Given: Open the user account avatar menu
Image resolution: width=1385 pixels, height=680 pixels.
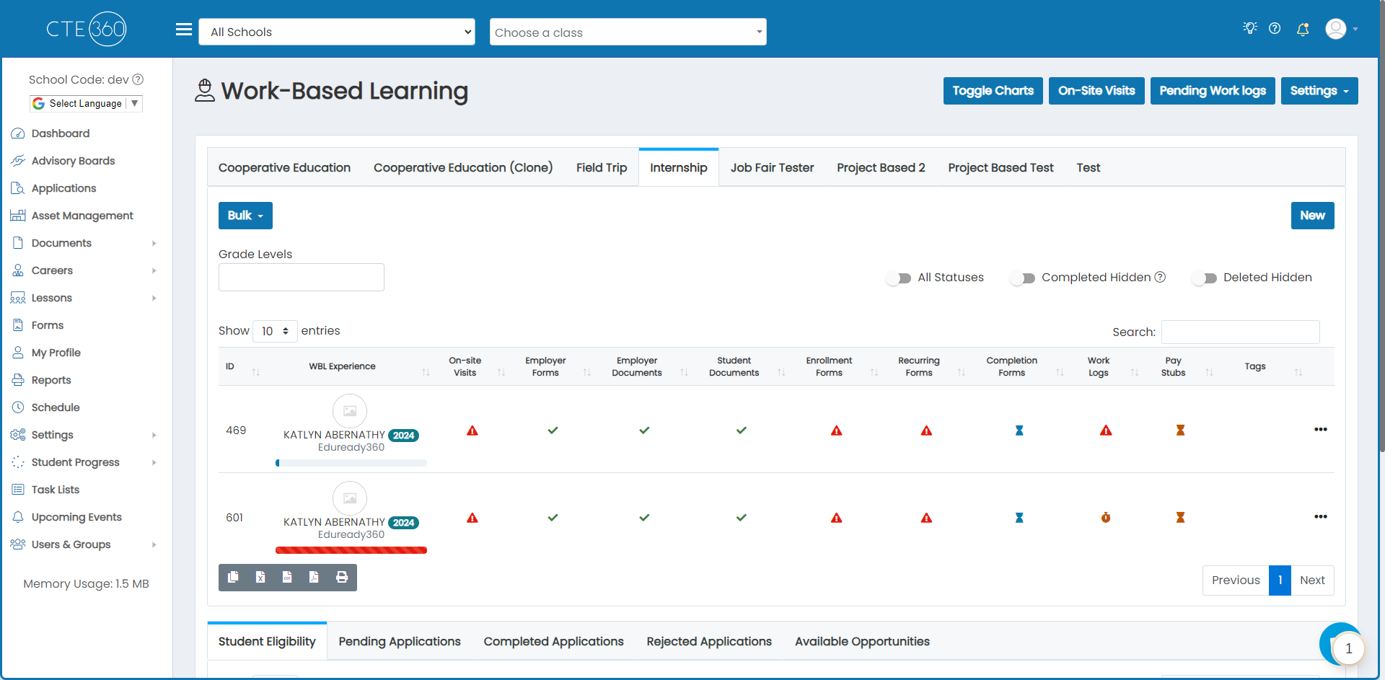Looking at the screenshot, I should [x=1341, y=29].
